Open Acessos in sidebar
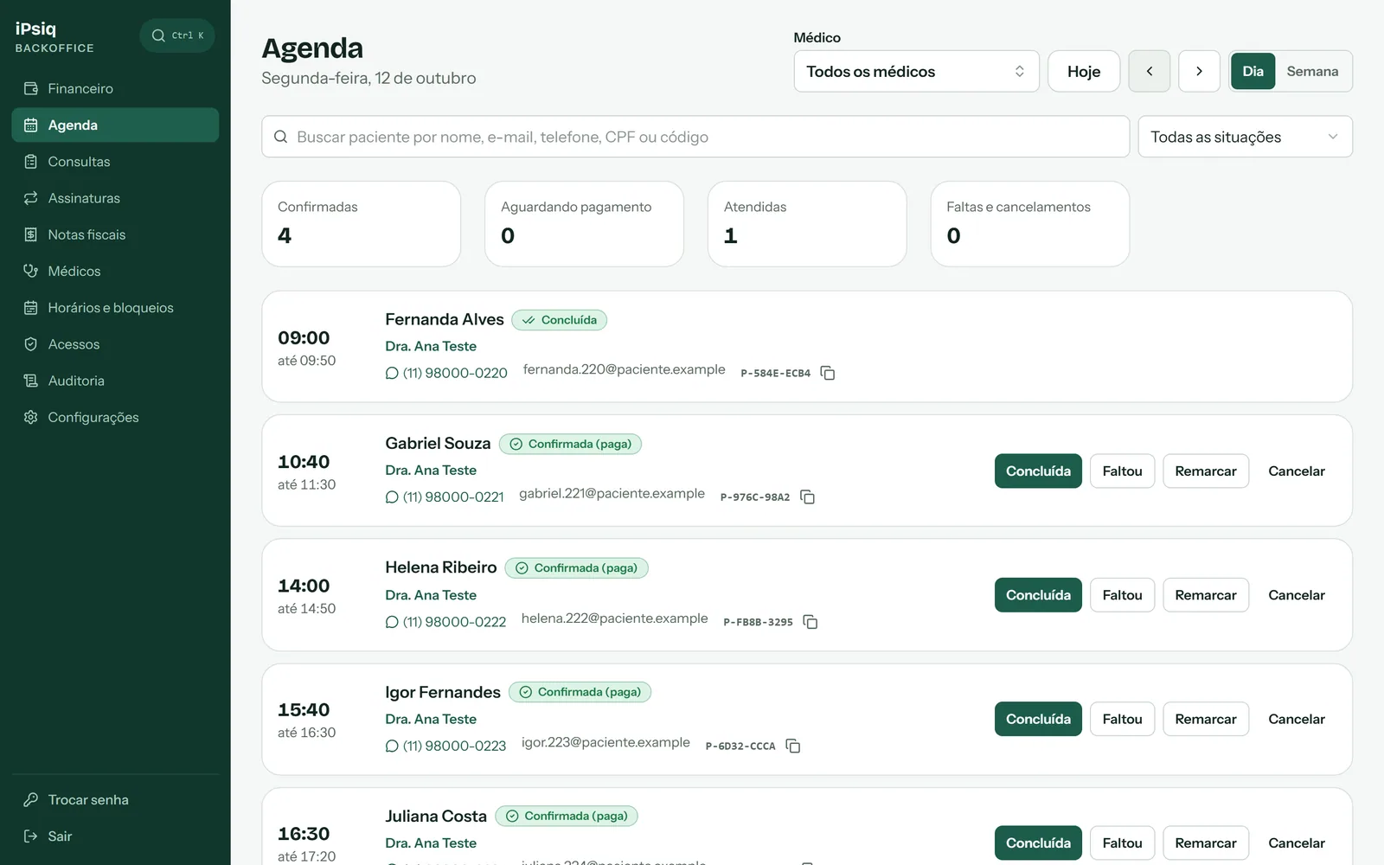The image size is (1384, 865). click(x=115, y=344)
